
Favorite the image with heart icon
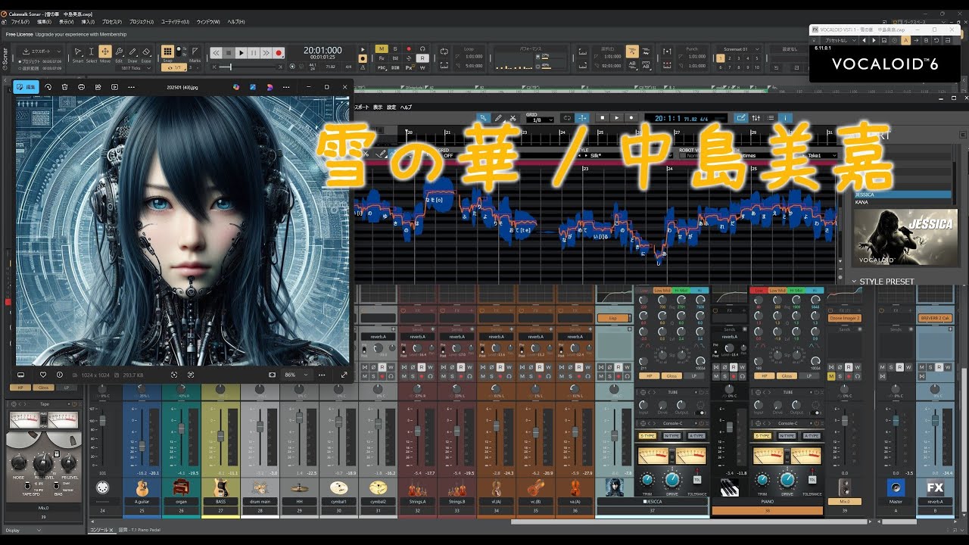[x=43, y=375]
